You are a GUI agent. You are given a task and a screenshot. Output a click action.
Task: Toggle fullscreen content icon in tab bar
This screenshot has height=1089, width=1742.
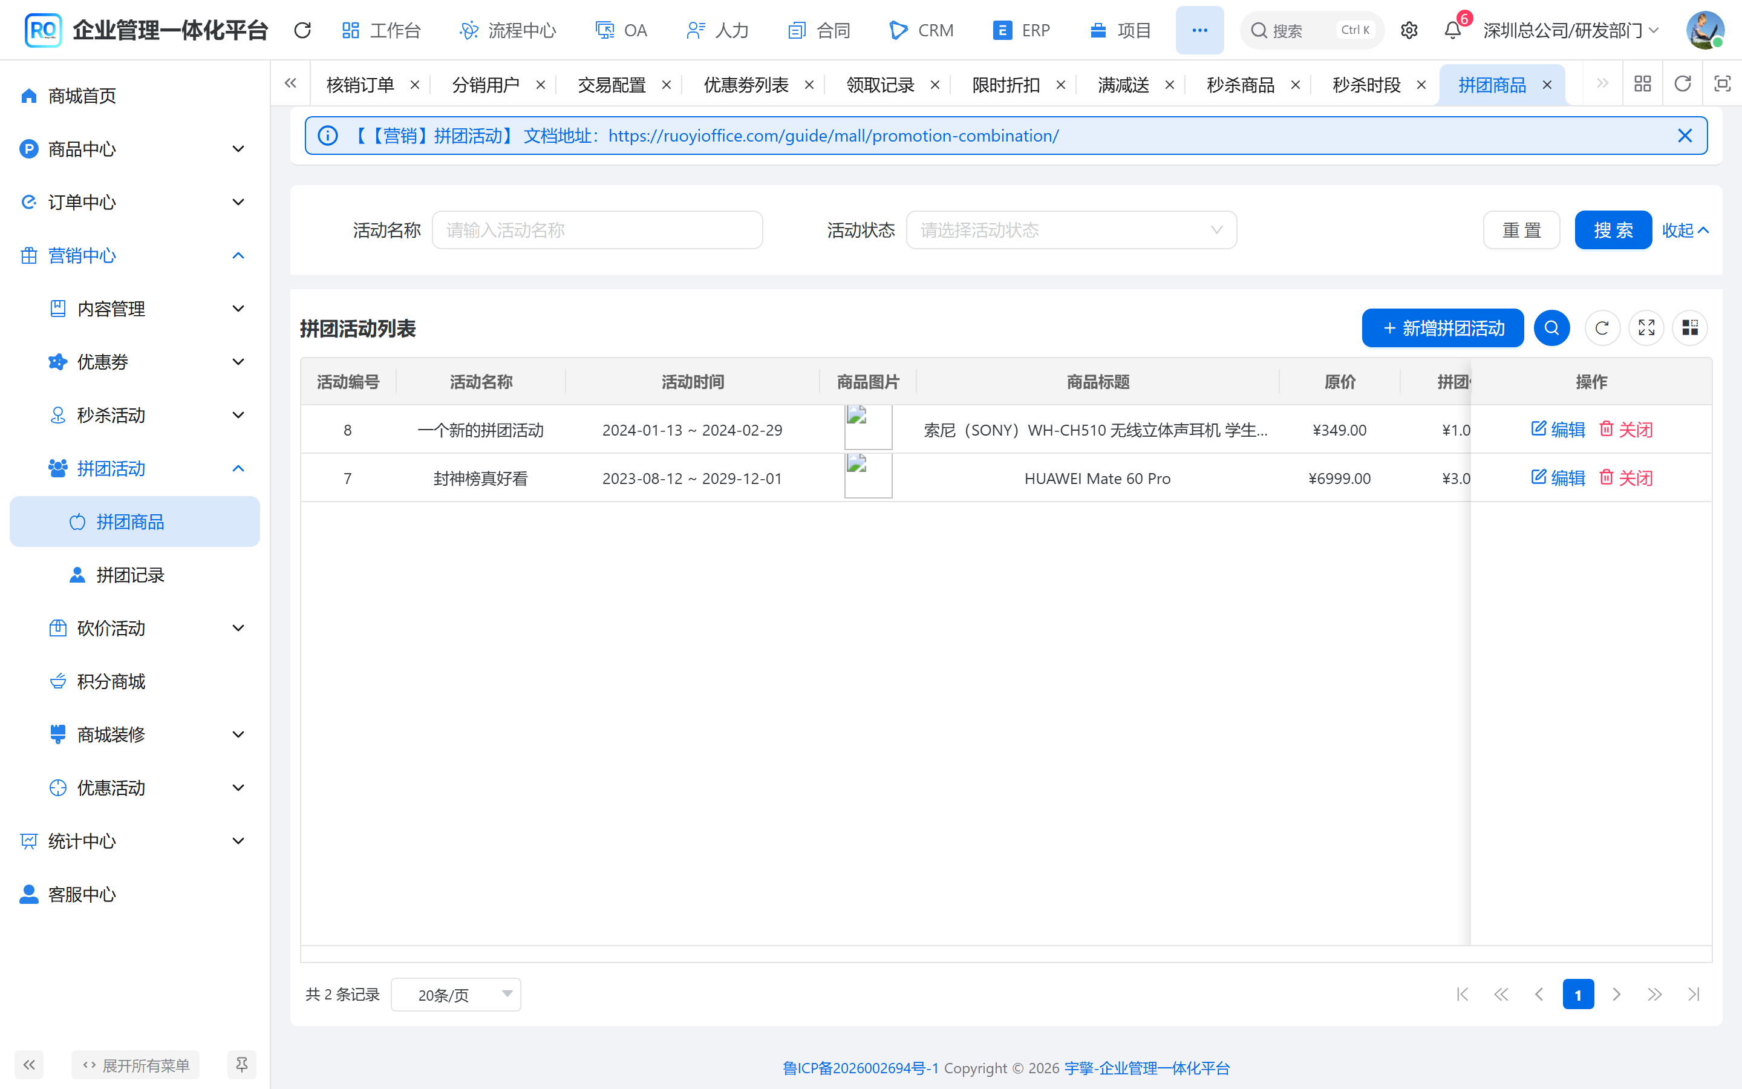click(1722, 84)
